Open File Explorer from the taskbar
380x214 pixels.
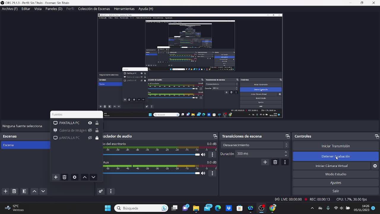[196, 208]
